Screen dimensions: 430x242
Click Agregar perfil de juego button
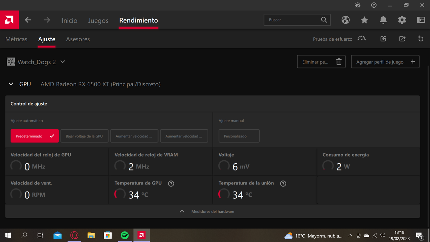tap(385, 62)
